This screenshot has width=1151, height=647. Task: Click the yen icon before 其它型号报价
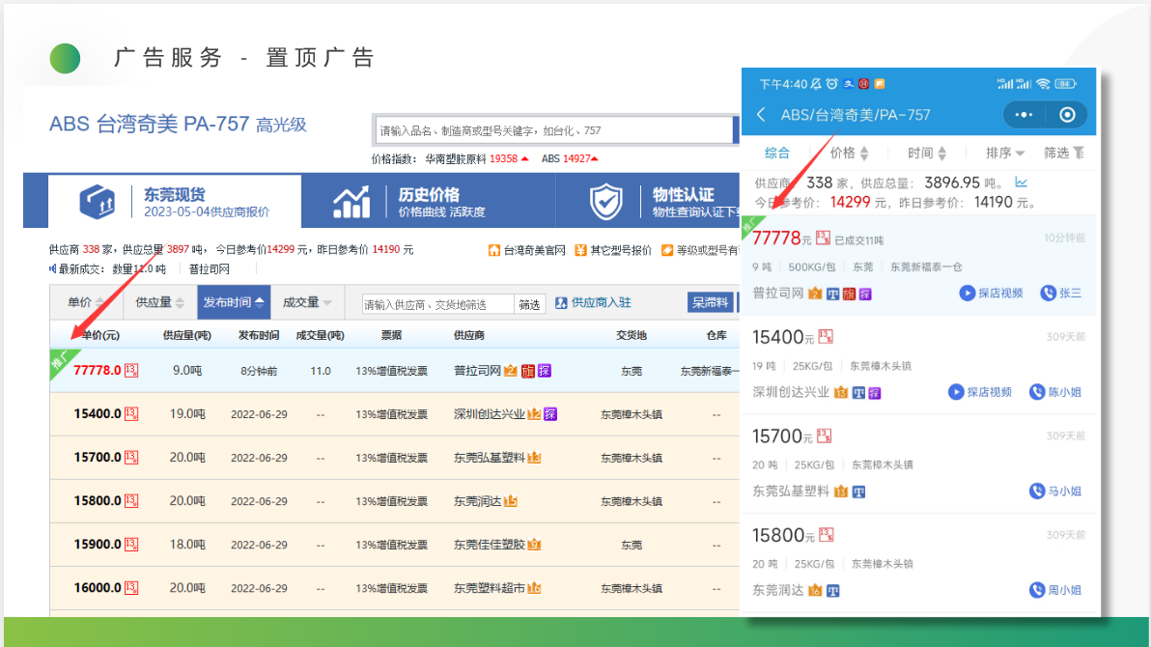coord(580,250)
